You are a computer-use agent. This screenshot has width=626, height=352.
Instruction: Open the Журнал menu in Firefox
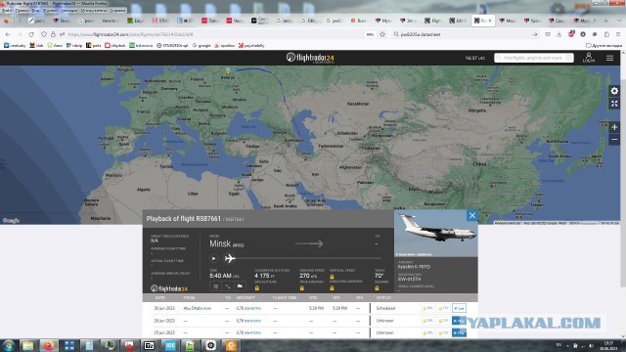pyautogui.click(x=50, y=11)
